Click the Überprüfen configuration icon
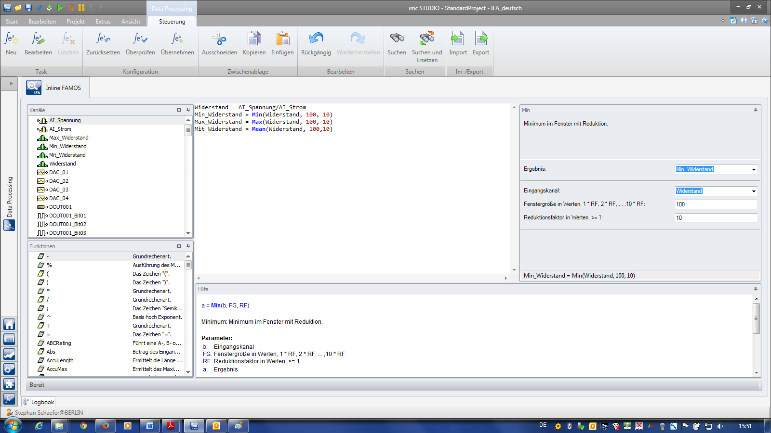Screen dimensions: 771x433 pyautogui.click(x=140, y=39)
